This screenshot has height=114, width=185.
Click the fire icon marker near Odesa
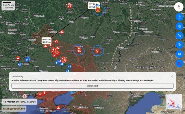[x=24, y=96]
